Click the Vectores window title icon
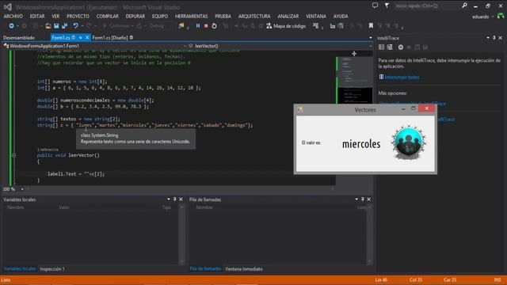The height and width of the screenshot is (285, 507). pyautogui.click(x=300, y=109)
